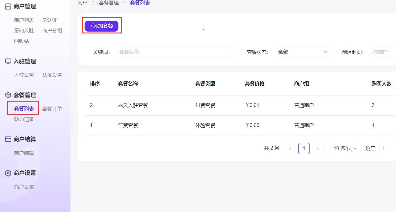The height and width of the screenshot is (212, 396).
Task: Click 套餐管理 section heading
Action: [25, 95]
